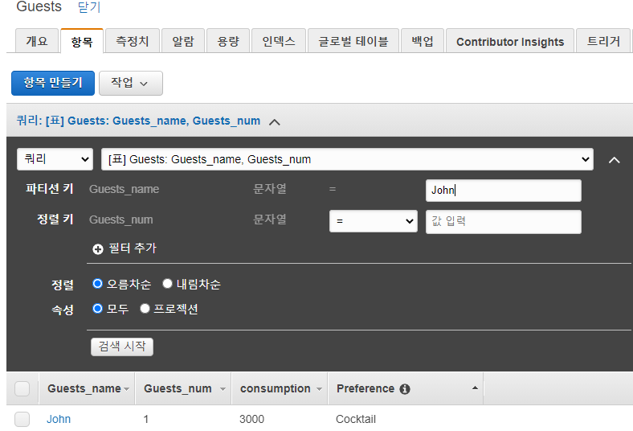Viewport: 633px width, 431px height.
Task: Switch to the 개요 tab
Action: [37, 41]
